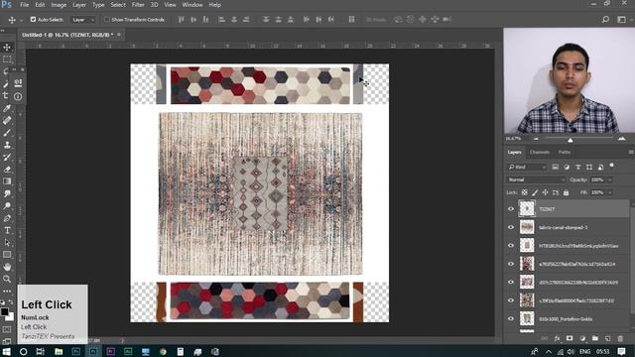Open the Kind filter dropdown
The width and height of the screenshot is (635, 357).
pyautogui.click(x=527, y=167)
